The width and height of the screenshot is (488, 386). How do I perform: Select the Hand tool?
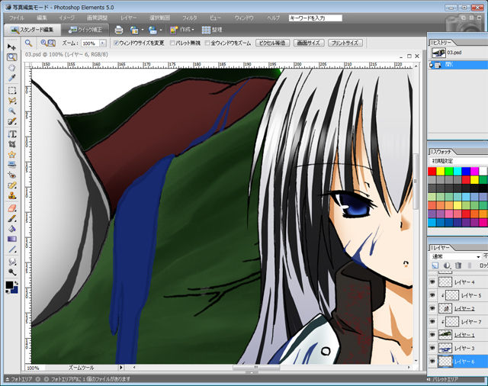pyautogui.click(x=12, y=68)
